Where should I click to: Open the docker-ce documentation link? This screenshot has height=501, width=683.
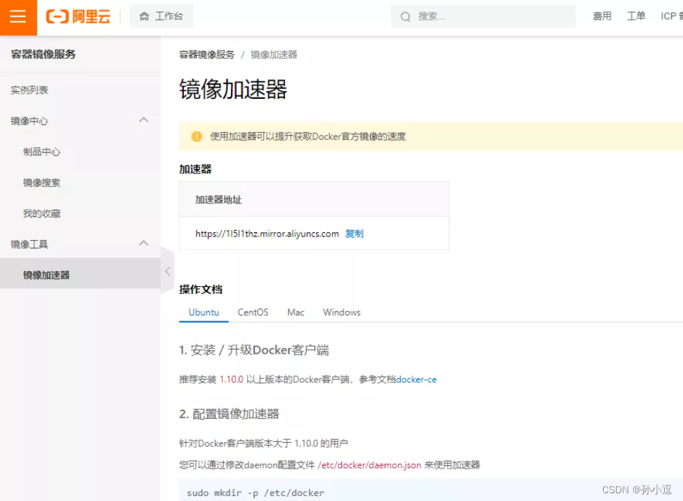pyautogui.click(x=416, y=379)
